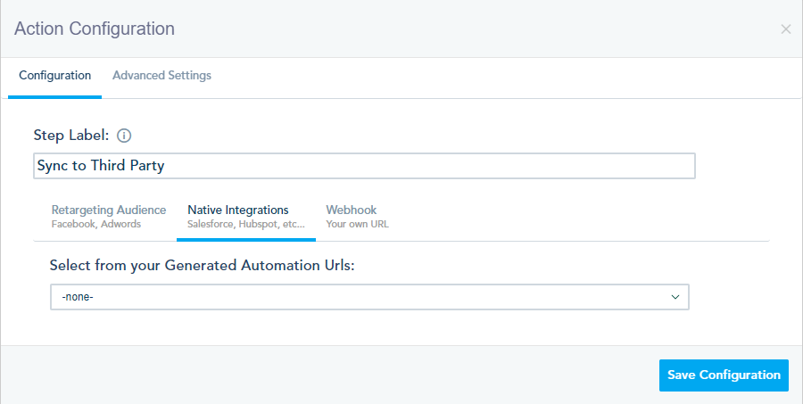Screen dimensions: 803x404
Task: Click the -none- selected value
Action: pyautogui.click(x=78, y=297)
